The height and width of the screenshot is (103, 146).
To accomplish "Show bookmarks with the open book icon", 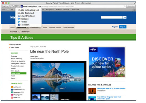I will point(8,10).
